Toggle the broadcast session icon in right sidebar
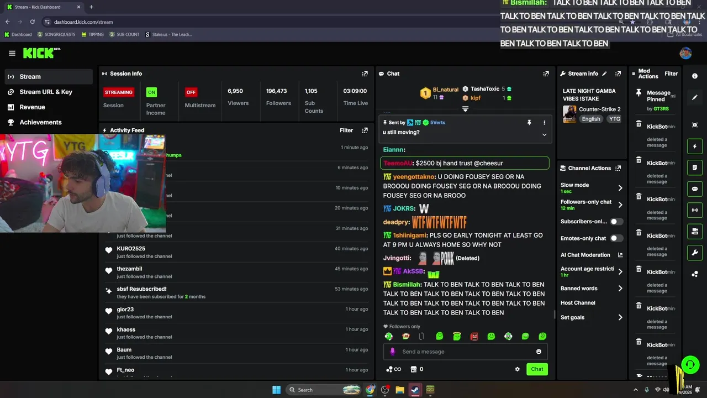The image size is (707, 398). [x=695, y=210]
